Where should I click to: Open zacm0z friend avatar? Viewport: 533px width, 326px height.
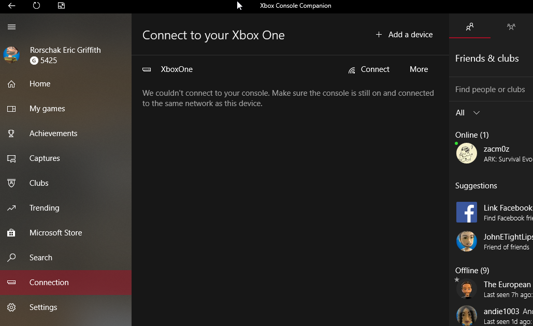click(466, 153)
